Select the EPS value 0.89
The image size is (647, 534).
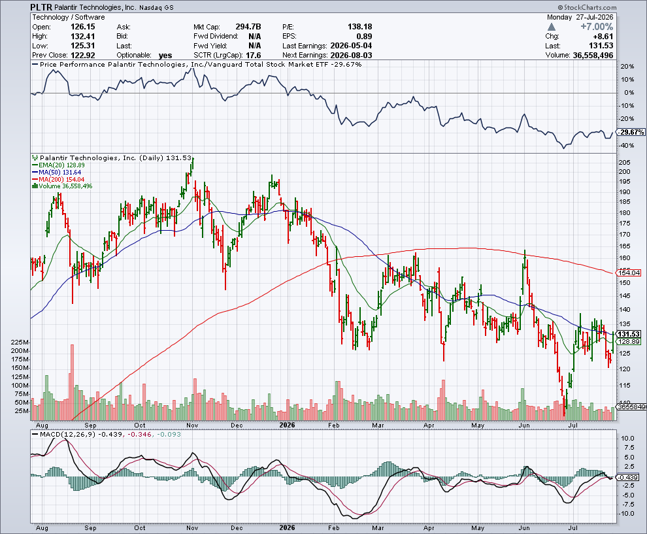click(364, 37)
